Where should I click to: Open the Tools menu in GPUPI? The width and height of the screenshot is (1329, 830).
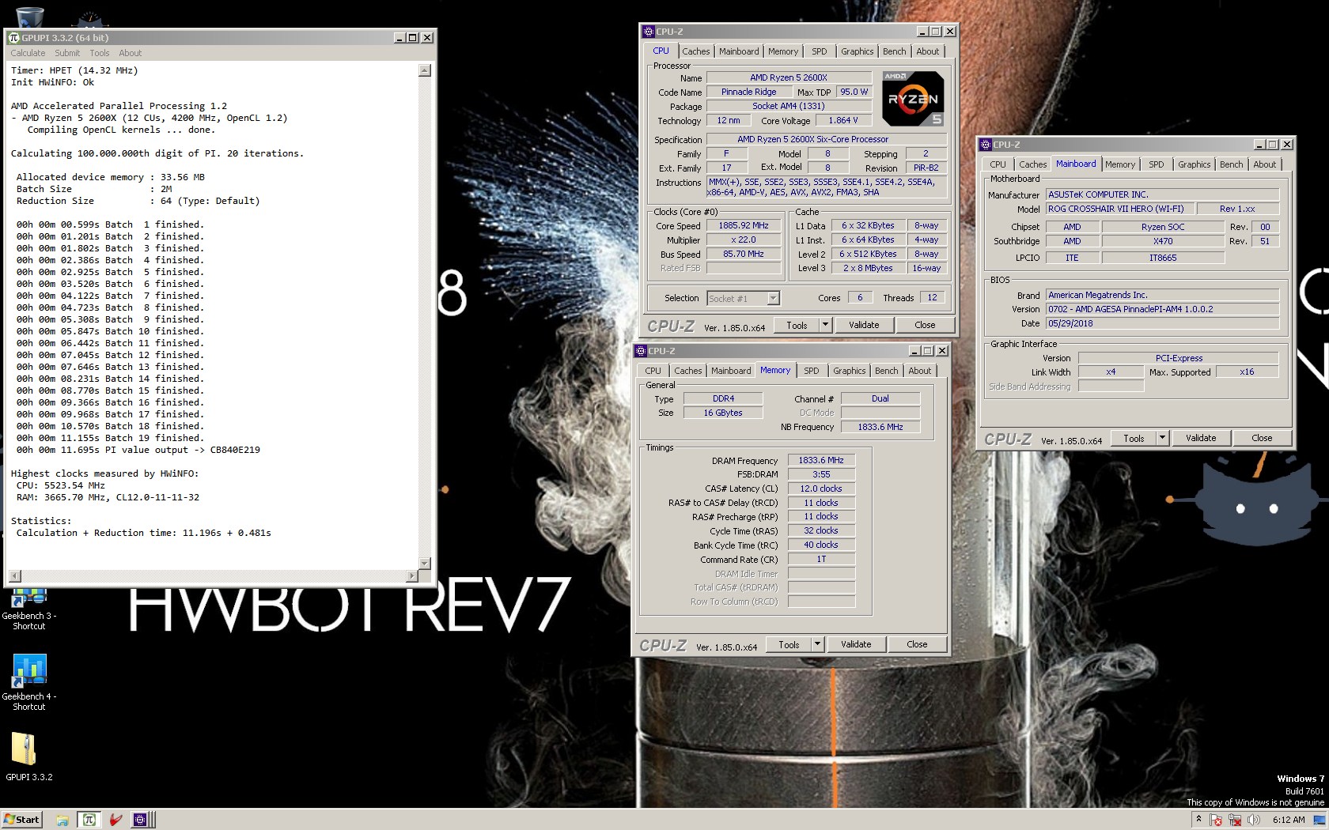click(x=100, y=53)
